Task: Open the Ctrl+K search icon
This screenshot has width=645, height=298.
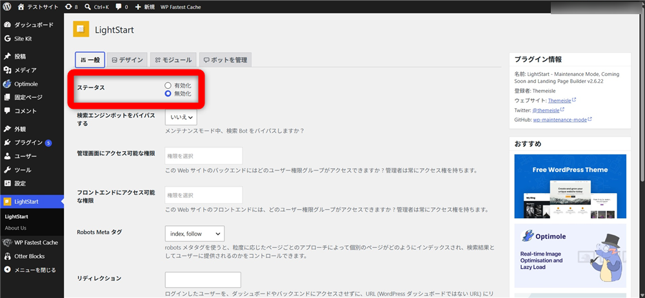Action: pyautogui.click(x=88, y=6)
